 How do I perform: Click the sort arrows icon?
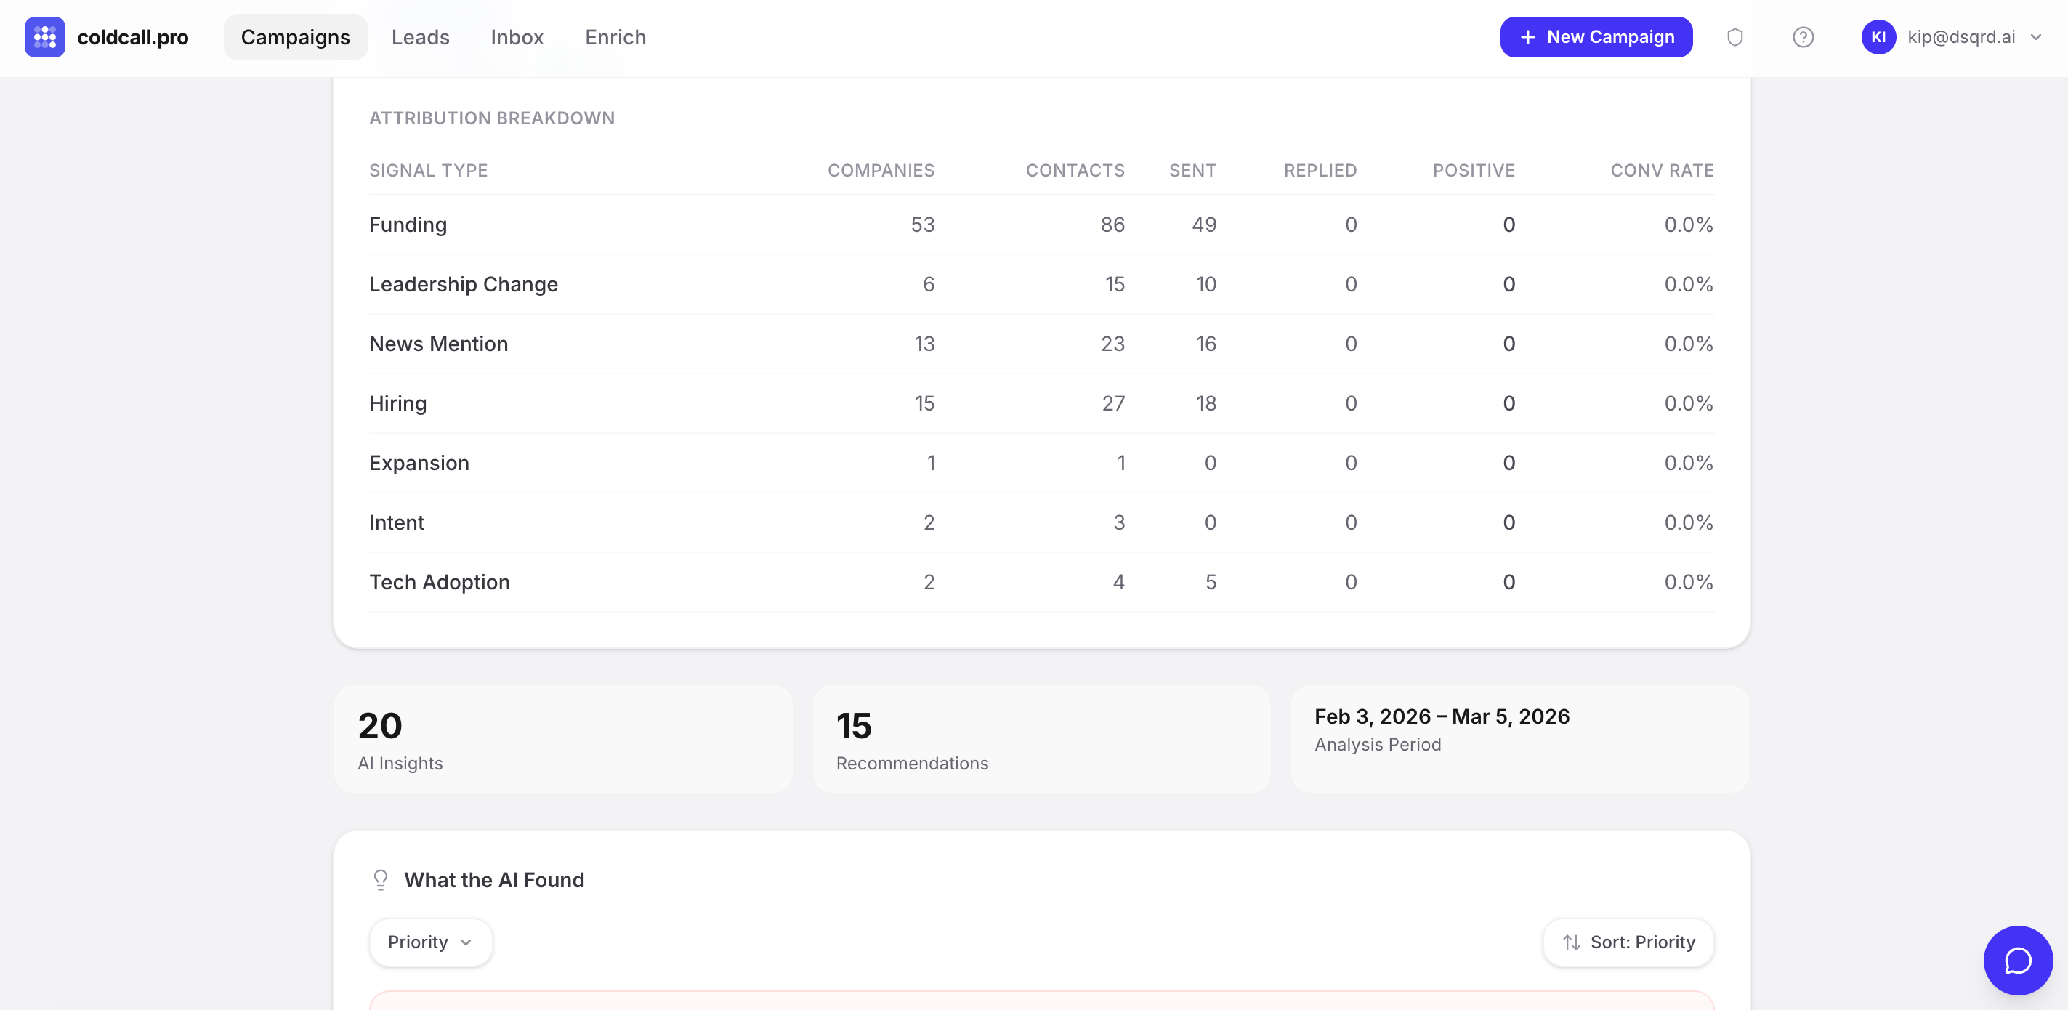coord(1571,942)
